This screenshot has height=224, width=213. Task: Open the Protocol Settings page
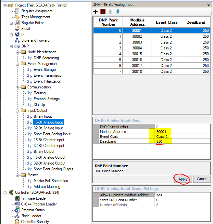point(46,99)
